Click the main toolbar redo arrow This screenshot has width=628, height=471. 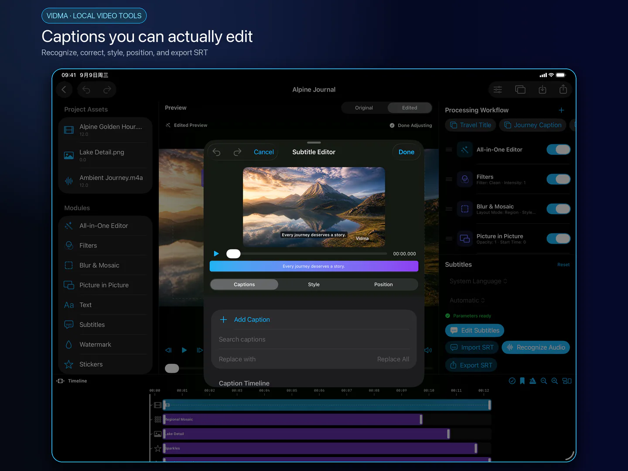click(x=107, y=90)
